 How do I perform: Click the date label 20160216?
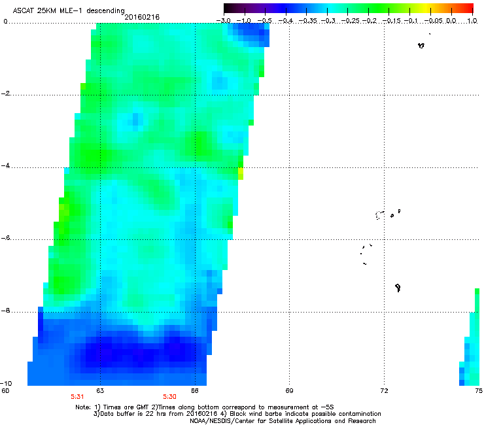click(x=142, y=17)
